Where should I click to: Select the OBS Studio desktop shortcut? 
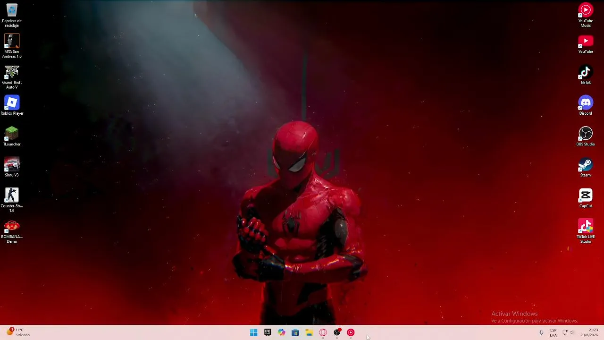(586, 136)
